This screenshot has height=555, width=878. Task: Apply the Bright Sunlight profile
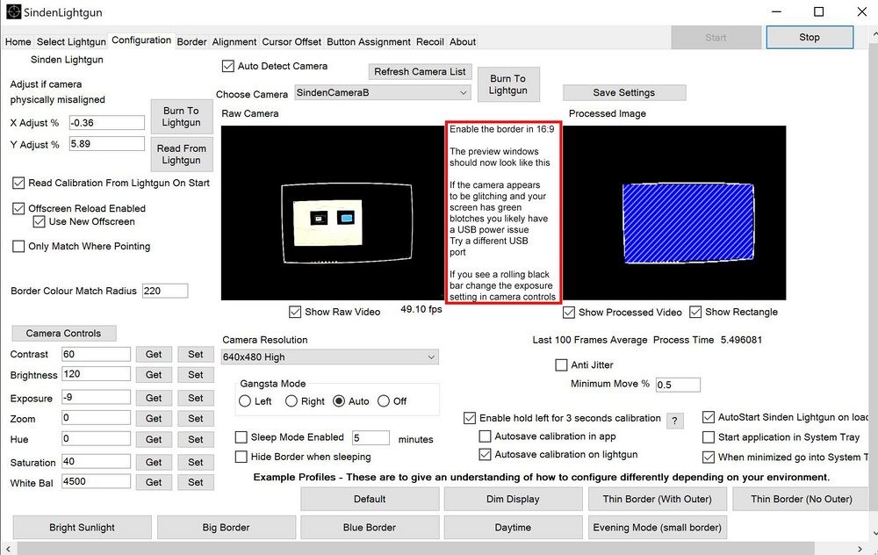(82, 528)
